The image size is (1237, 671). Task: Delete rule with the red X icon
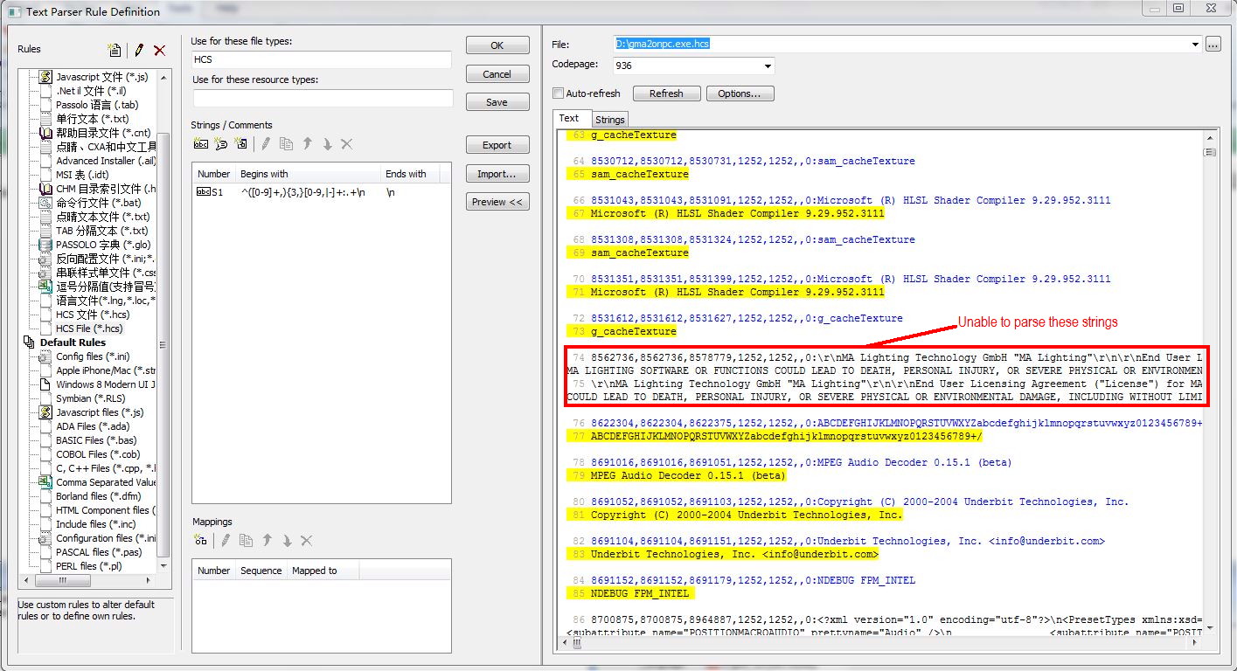[x=159, y=51]
